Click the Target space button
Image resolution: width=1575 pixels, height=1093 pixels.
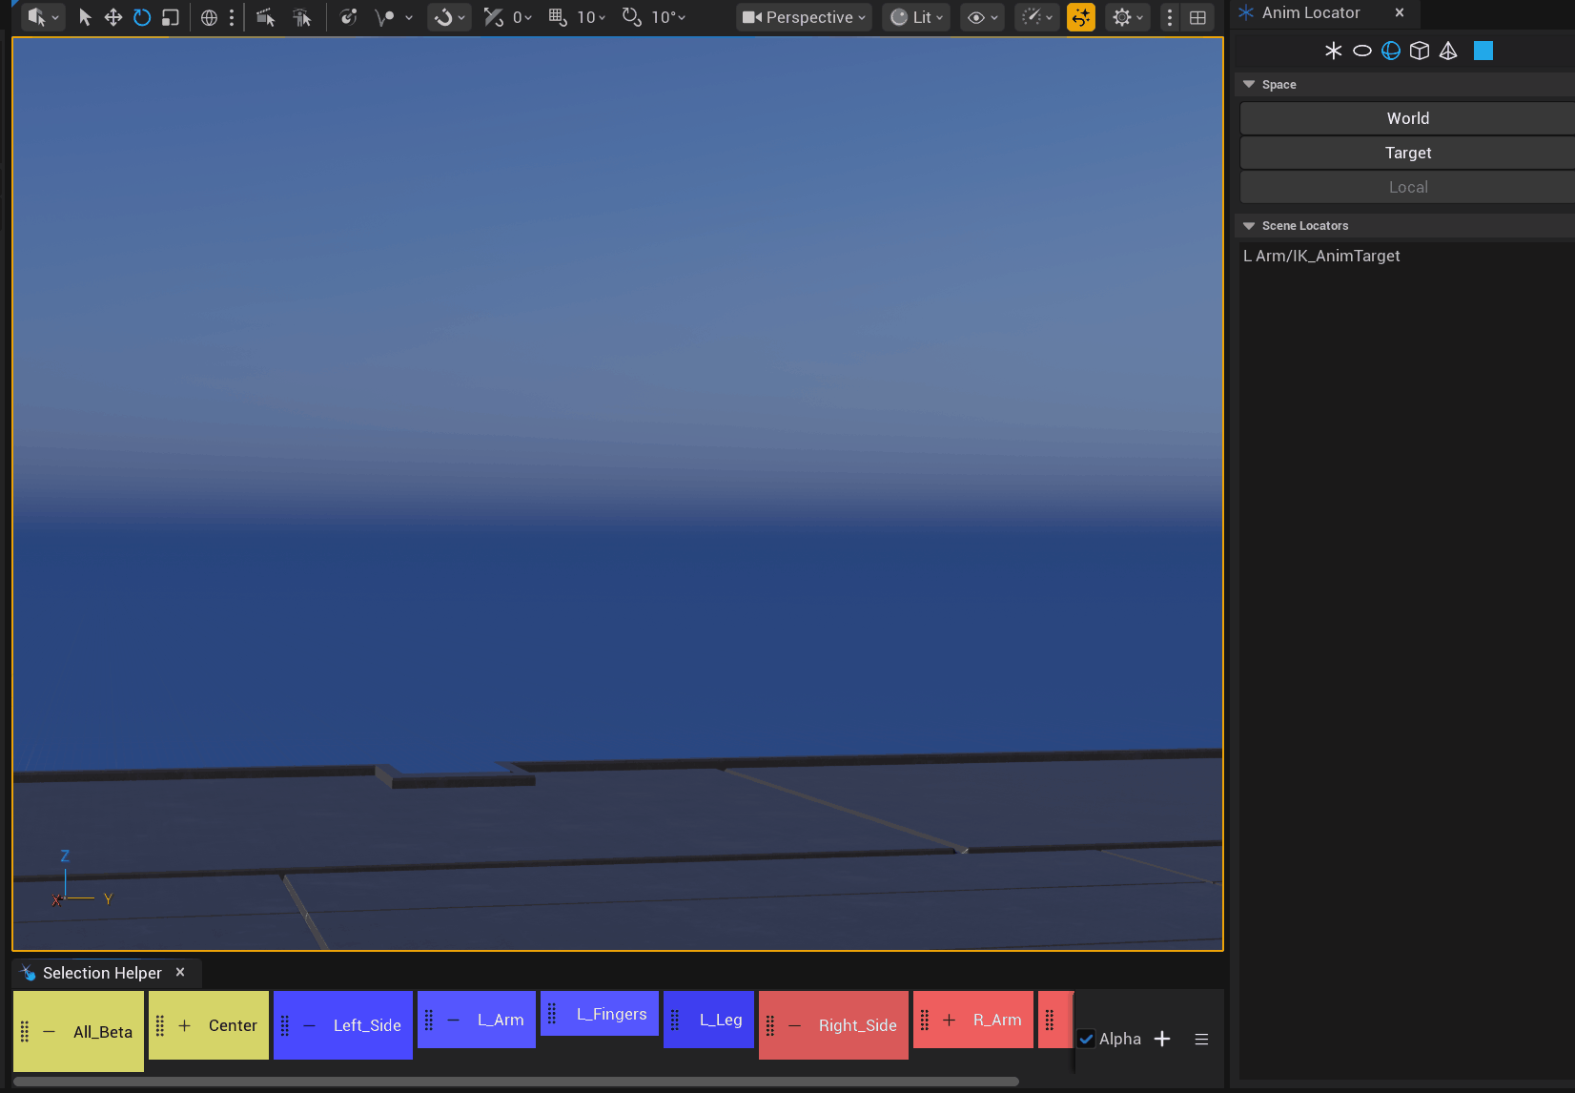[1407, 153]
